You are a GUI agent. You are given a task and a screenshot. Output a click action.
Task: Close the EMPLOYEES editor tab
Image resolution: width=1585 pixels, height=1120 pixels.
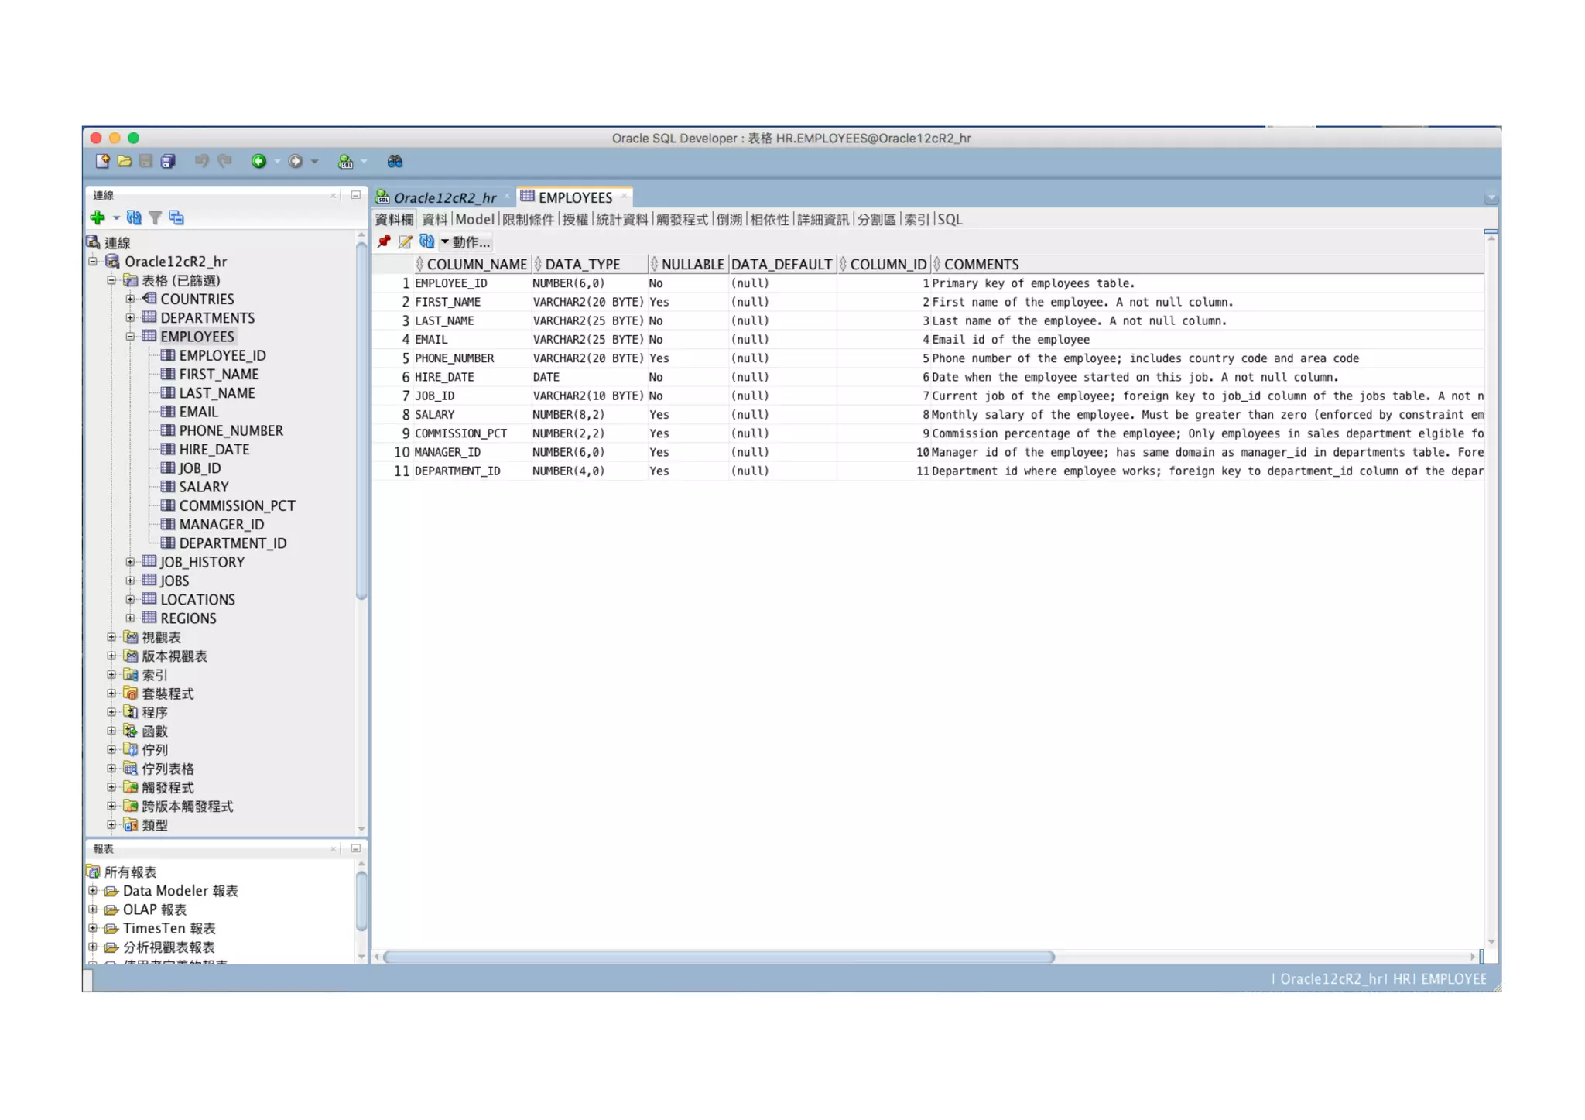[624, 197]
